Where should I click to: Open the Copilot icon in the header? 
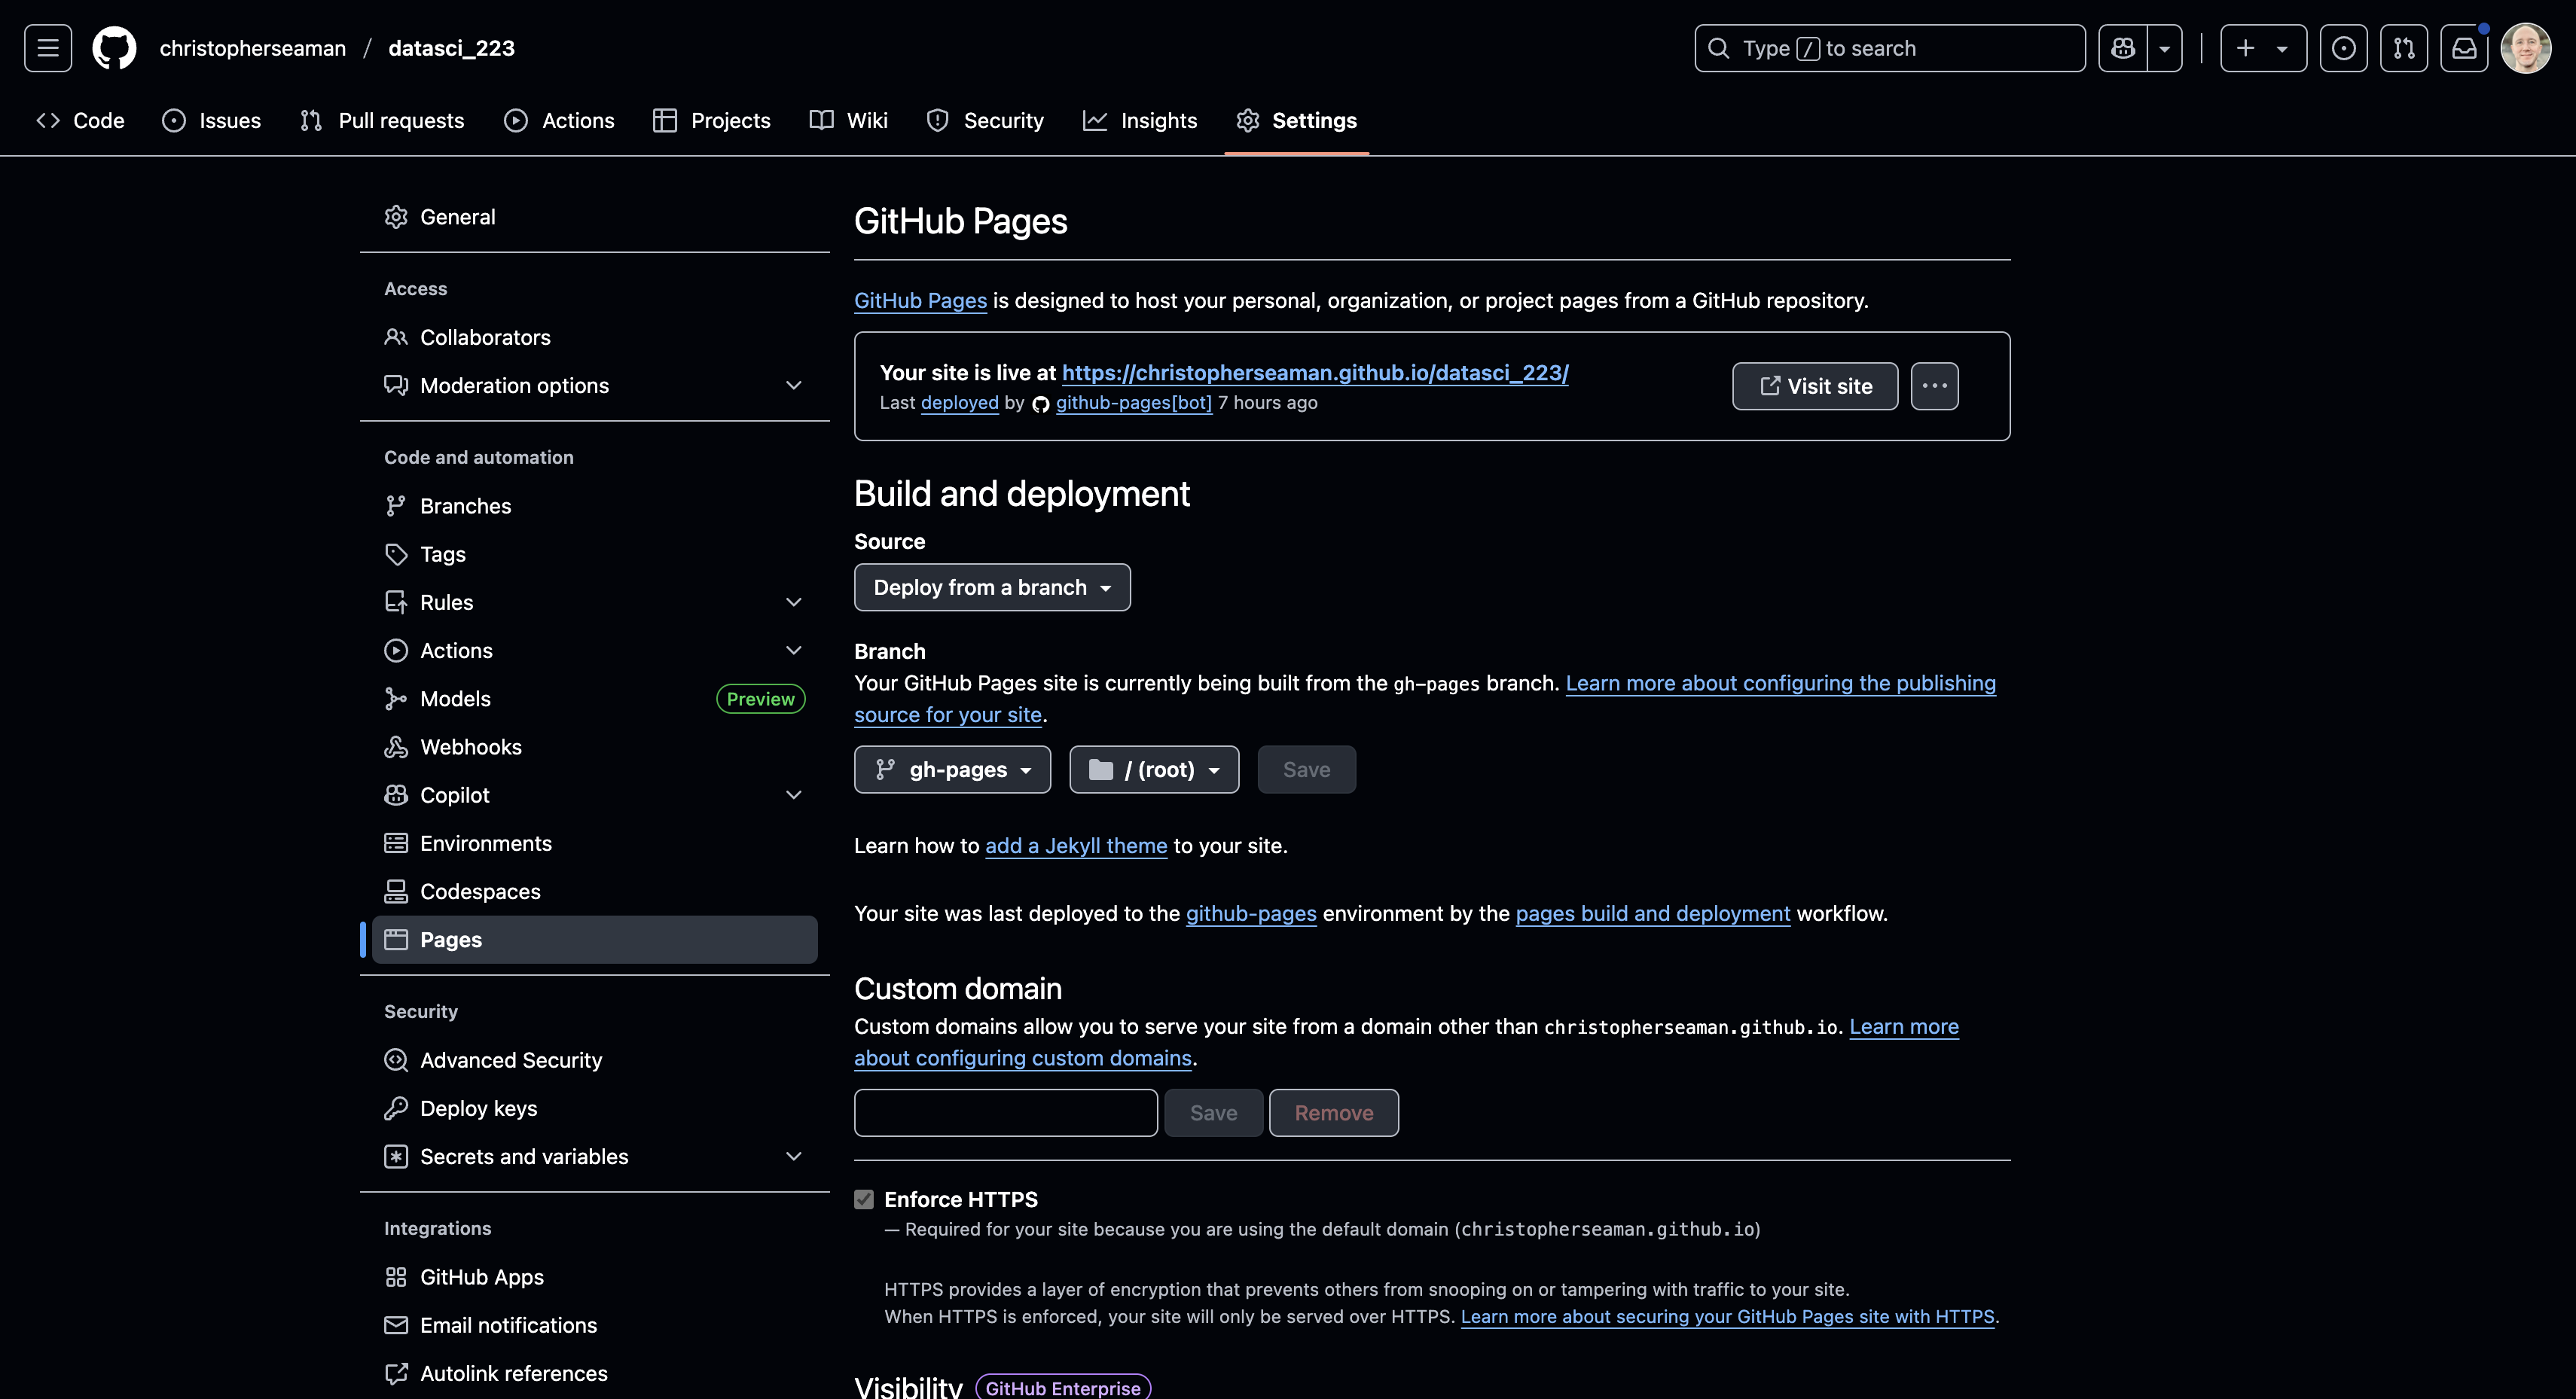click(x=2121, y=47)
